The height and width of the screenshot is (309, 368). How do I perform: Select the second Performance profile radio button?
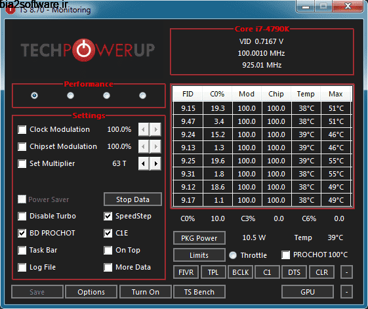[x=70, y=95]
